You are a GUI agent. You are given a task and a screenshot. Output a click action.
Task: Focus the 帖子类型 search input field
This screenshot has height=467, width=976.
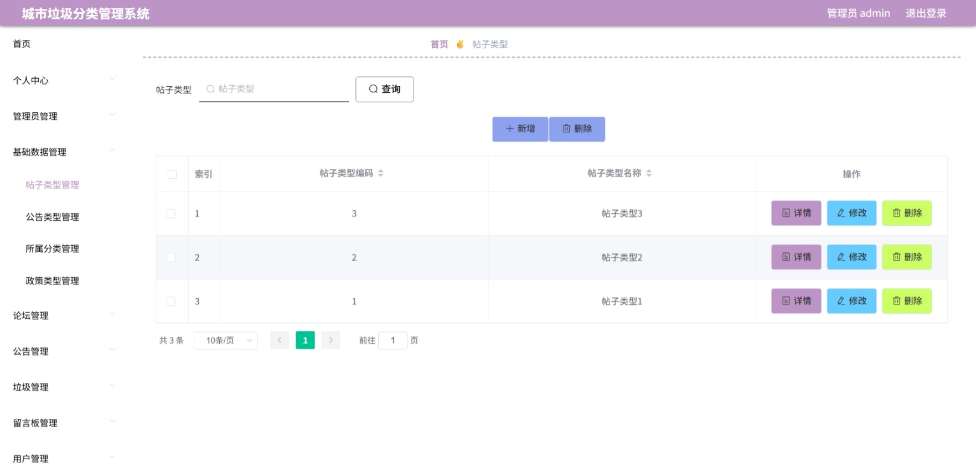[274, 89]
